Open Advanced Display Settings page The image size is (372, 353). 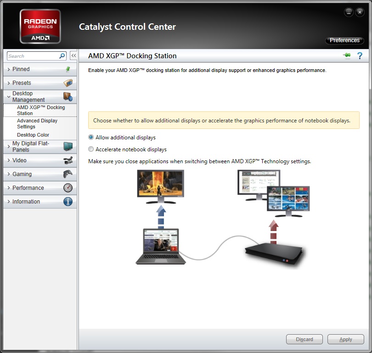[x=40, y=124]
